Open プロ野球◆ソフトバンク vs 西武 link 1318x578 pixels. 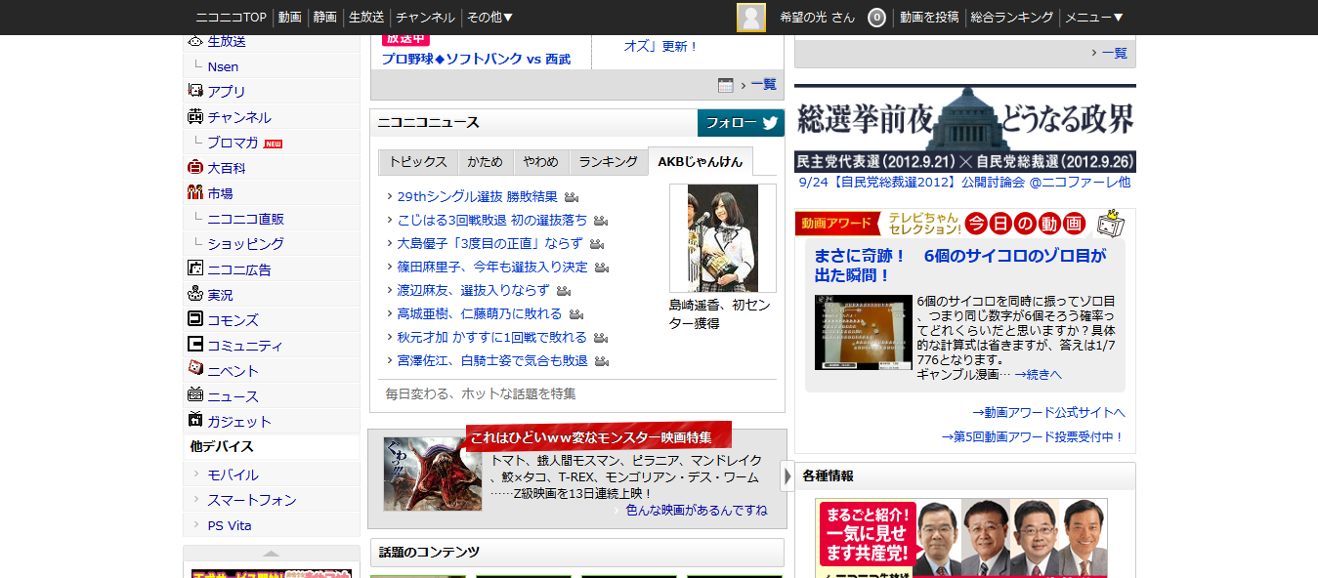pos(476,60)
